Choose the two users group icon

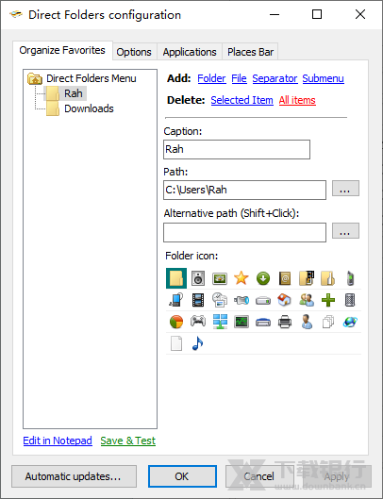(307, 300)
